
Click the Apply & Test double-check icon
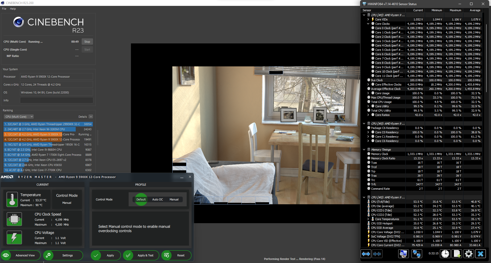[x=128, y=255]
